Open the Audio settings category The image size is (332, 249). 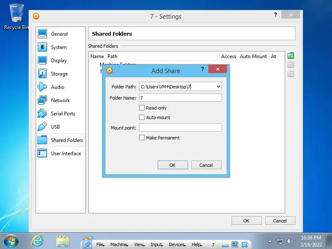tap(61, 87)
